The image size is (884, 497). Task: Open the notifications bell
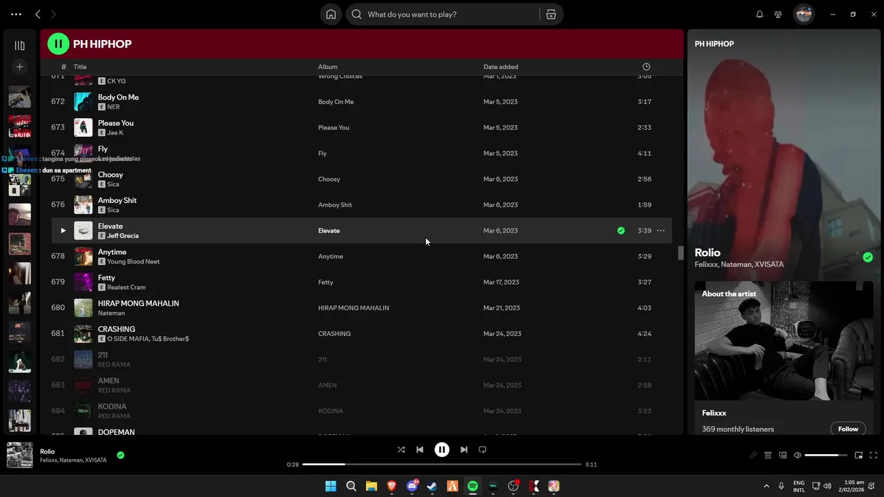(760, 14)
